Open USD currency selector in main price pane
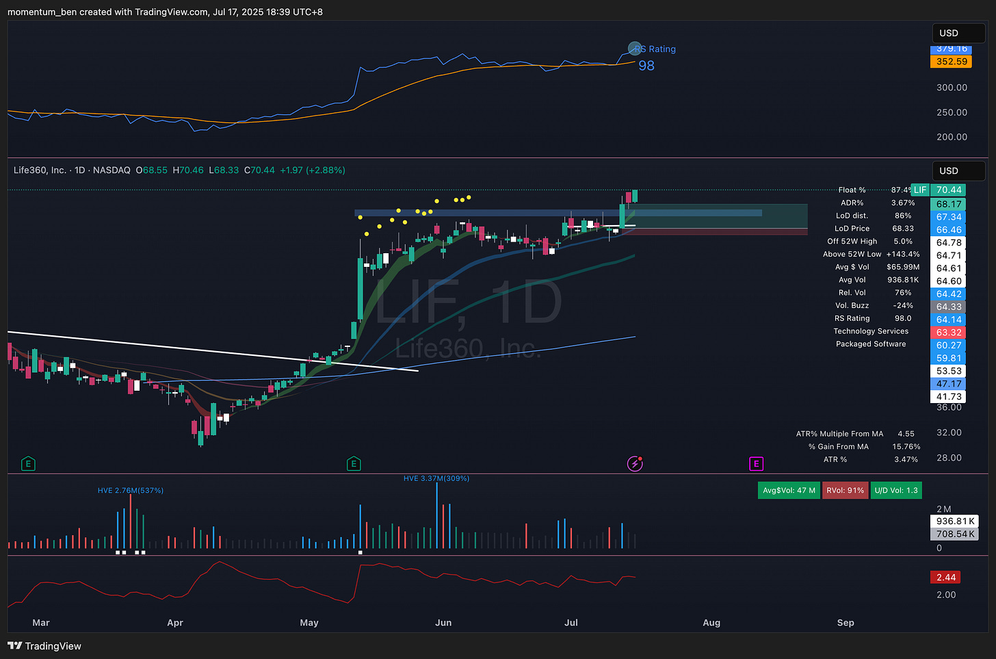This screenshot has width=996, height=659. pyautogui.click(x=958, y=170)
